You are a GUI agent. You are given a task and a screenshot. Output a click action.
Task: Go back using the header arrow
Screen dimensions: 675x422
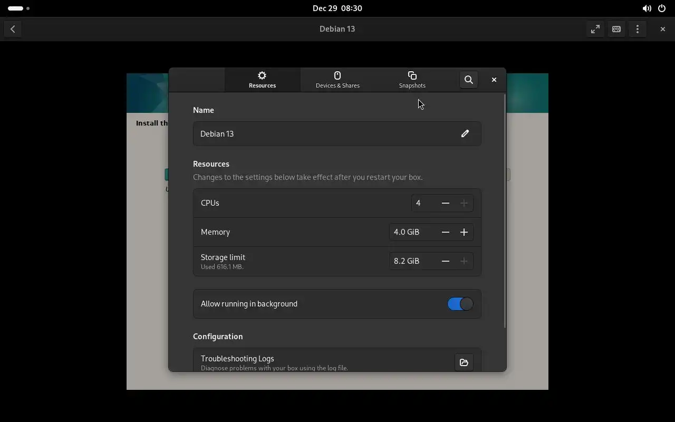(x=13, y=29)
